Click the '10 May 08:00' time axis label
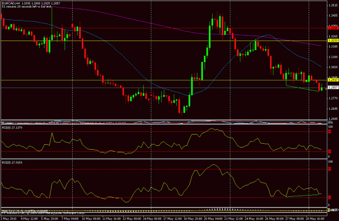339x221 pixels. 91,219
